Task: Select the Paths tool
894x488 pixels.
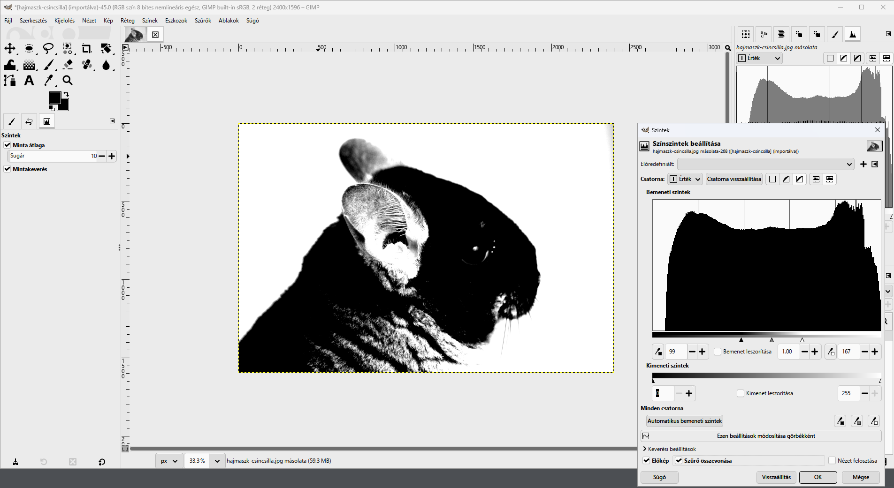Action: coord(10,80)
